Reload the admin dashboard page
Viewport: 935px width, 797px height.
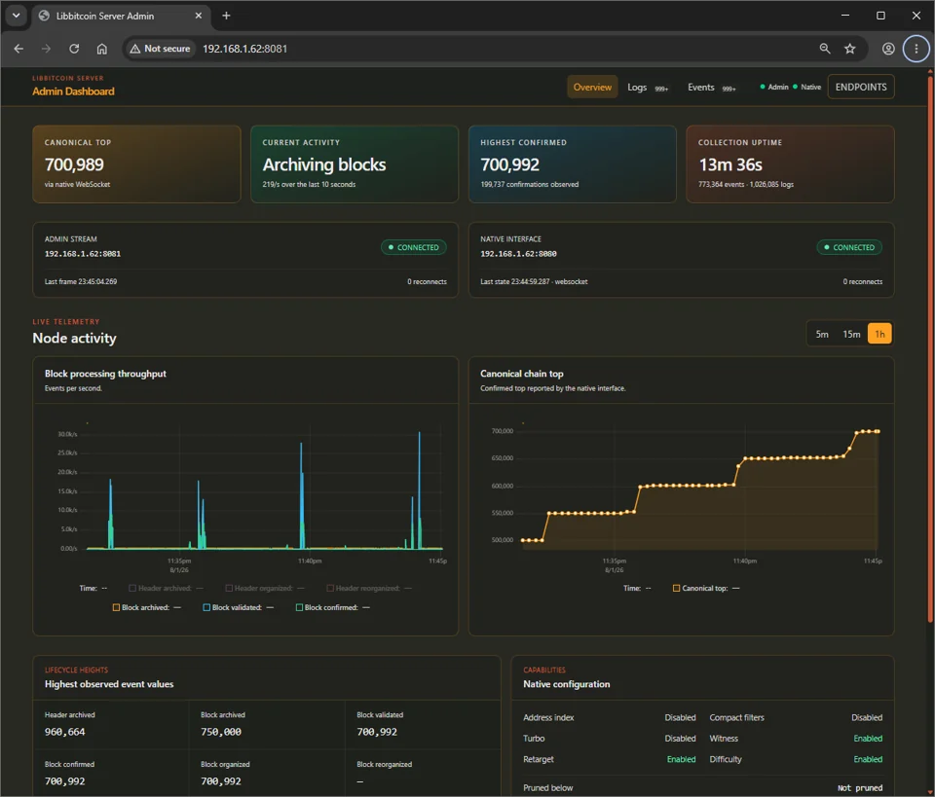click(74, 49)
